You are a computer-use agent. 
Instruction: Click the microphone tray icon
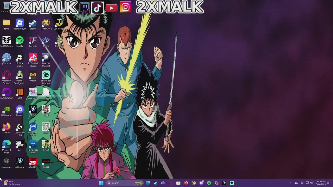click(x=302, y=183)
